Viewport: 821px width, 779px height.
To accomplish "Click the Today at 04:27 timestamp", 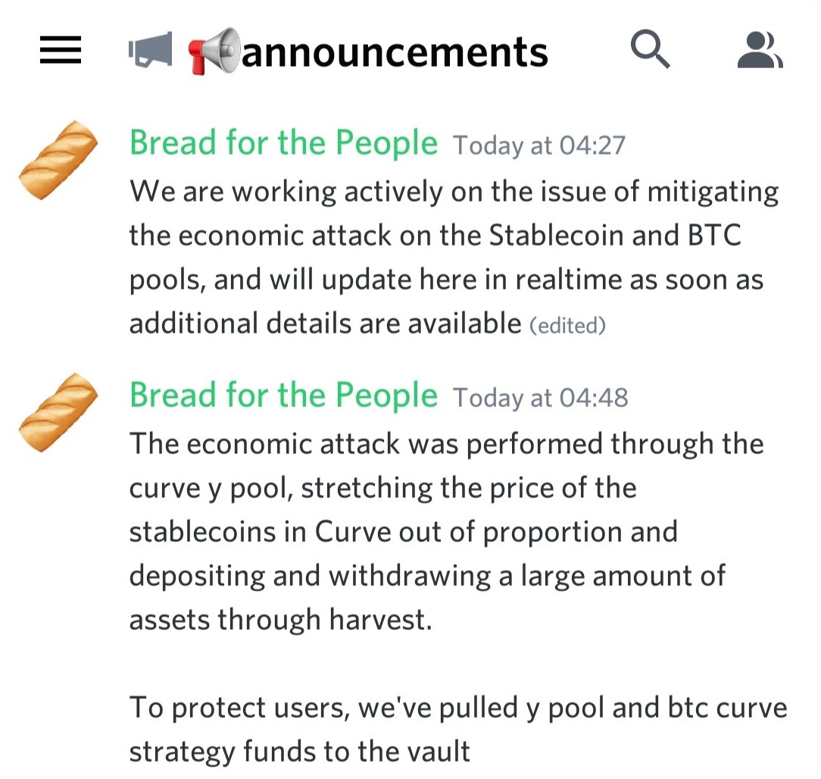I will click(538, 145).
